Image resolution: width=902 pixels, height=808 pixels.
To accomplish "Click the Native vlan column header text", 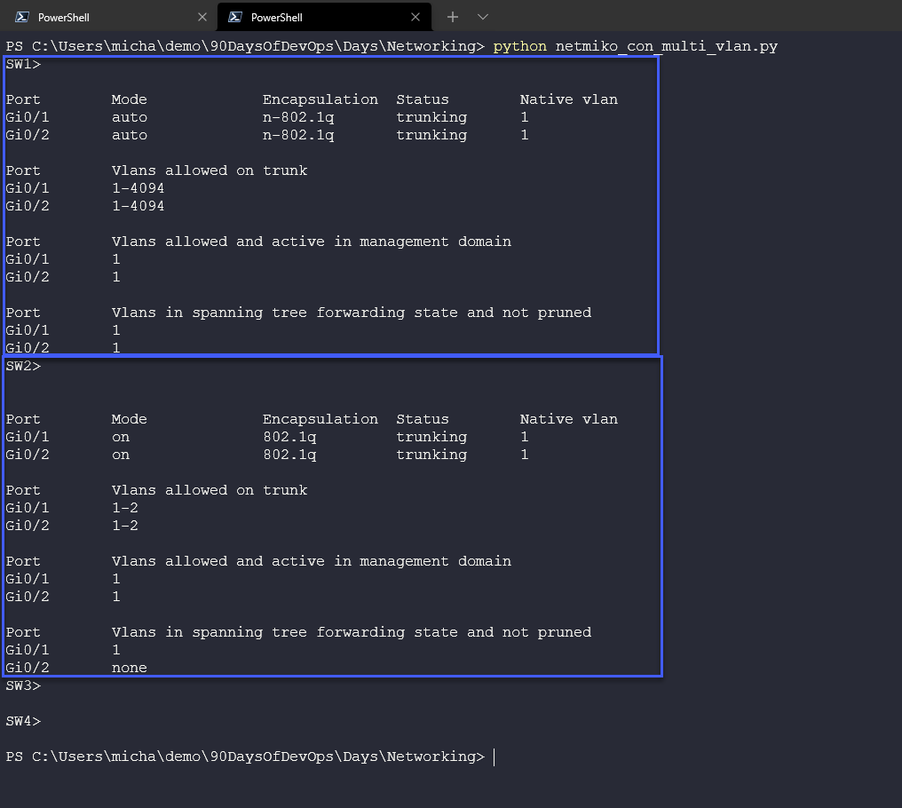I will tap(568, 99).
